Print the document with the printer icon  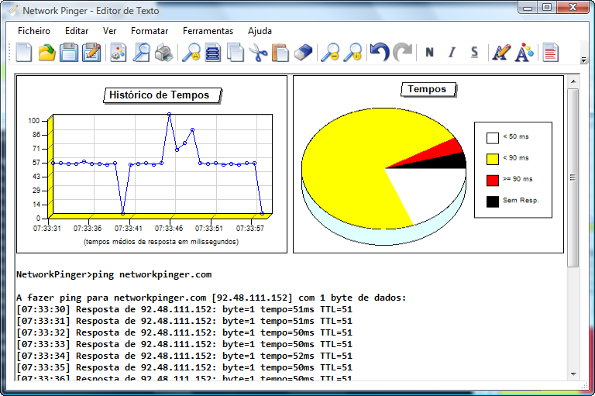(x=164, y=53)
